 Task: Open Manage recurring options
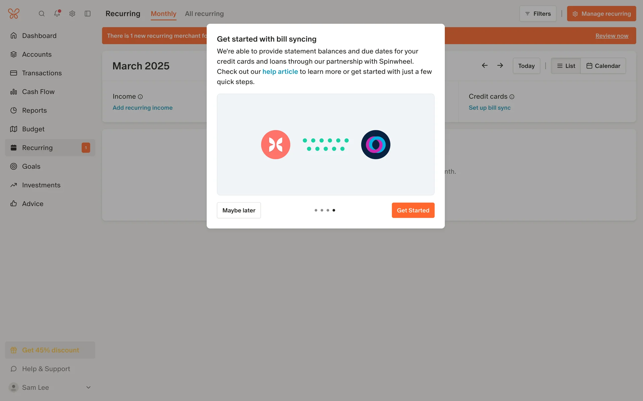tap(601, 14)
